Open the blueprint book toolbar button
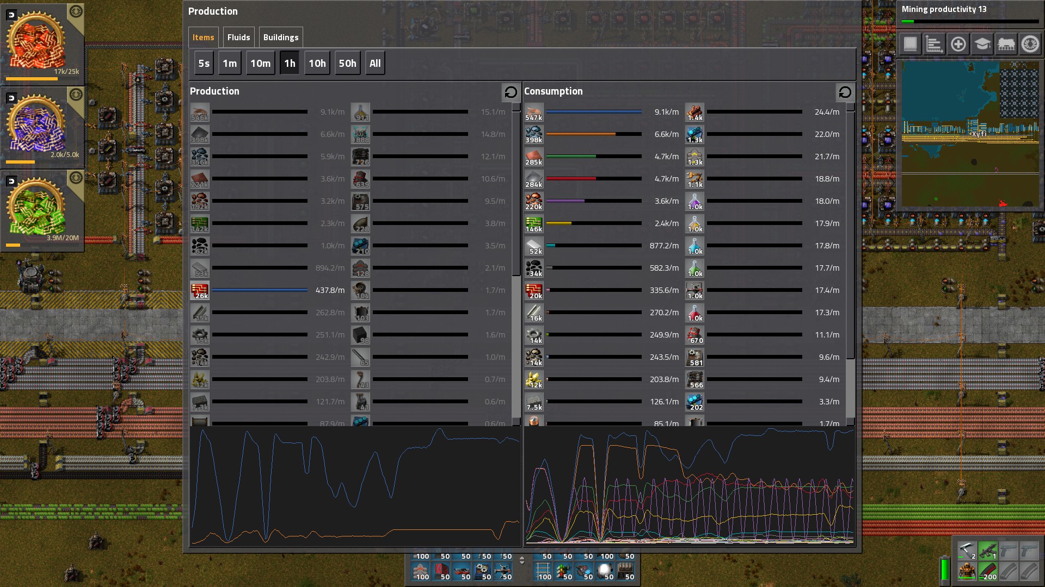Screen dimensions: 1045x587 pyautogui.click(x=910, y=44)
